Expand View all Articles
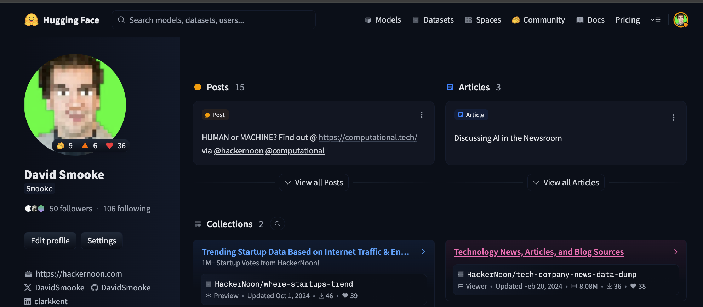The image size is (703, 307). coord(566,182)
